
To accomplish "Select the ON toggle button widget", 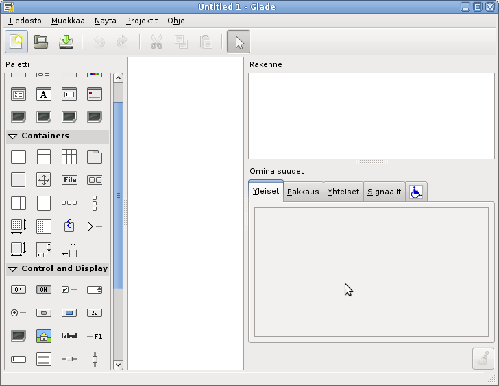I will click(44, 289).
